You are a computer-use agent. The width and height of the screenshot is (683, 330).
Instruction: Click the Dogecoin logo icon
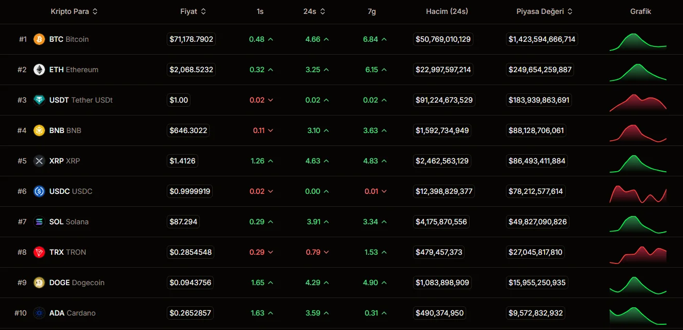39,283
